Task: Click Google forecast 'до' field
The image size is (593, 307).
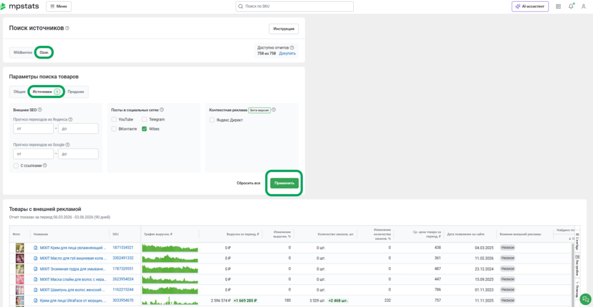Action: coord(78,154)
